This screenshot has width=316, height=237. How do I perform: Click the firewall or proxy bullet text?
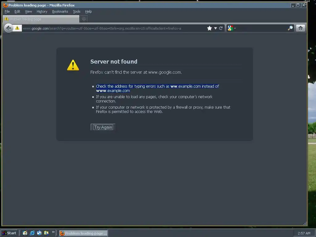[x=163, y=110]
